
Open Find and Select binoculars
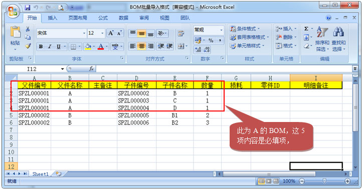pyautogui.click(x=338, y=38)
